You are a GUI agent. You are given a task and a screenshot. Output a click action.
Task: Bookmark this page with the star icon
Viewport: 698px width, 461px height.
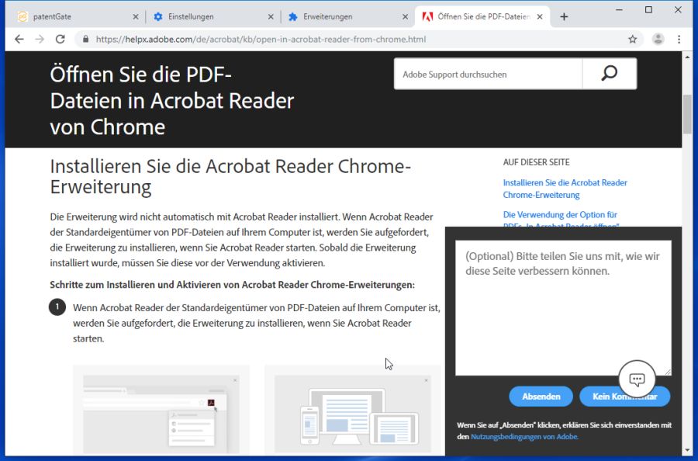coord(633,40)
